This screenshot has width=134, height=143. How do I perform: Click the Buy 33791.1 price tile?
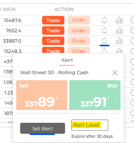pyautogui.click(x=95, y=95)
